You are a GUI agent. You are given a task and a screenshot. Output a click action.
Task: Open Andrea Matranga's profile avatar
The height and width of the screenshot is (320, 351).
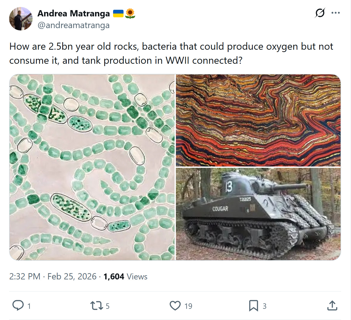(21, 19)
